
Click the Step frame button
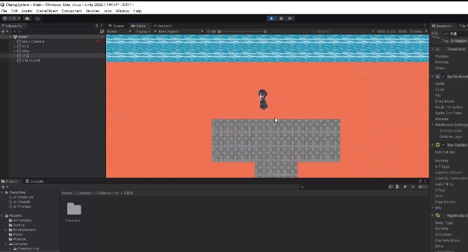coord(290,18)
